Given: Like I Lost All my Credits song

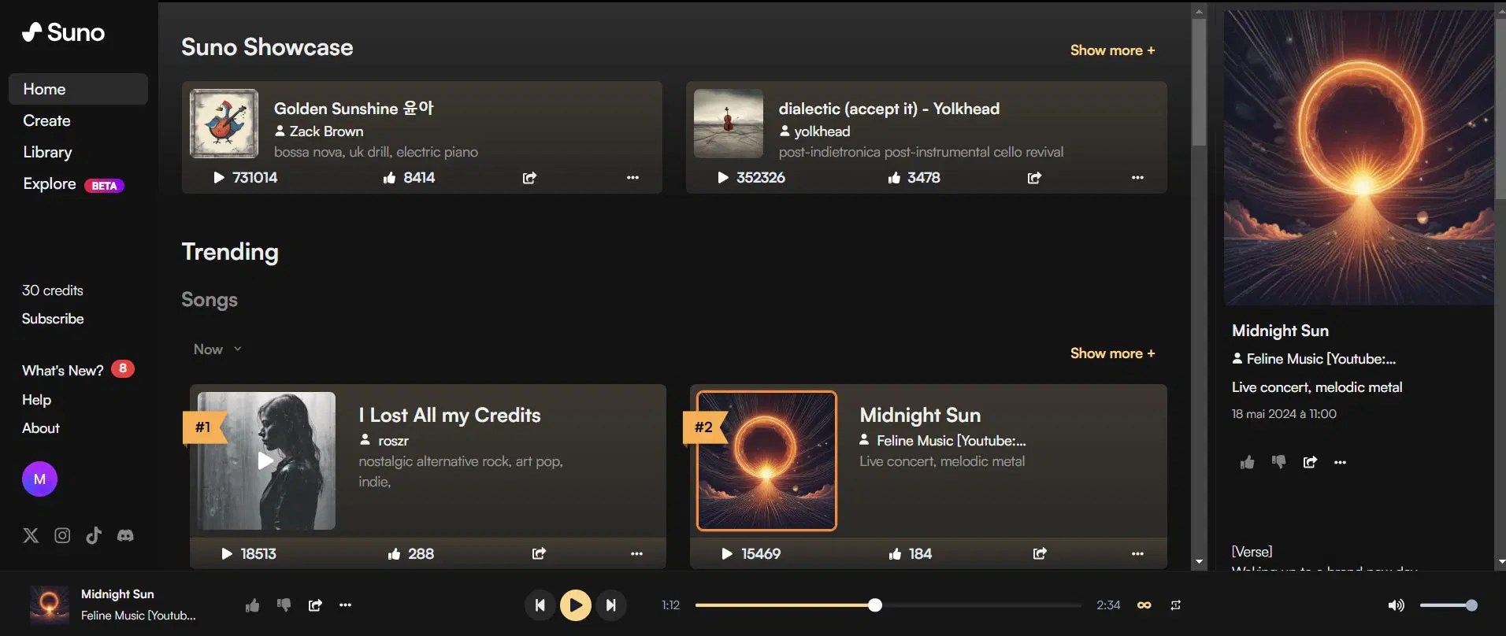Looking at the screenshot, I should click(394, 554).
